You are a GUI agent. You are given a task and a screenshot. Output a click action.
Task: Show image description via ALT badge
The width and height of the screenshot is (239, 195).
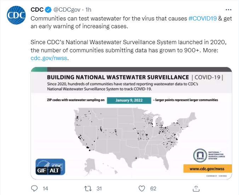(x=54, y=170)
